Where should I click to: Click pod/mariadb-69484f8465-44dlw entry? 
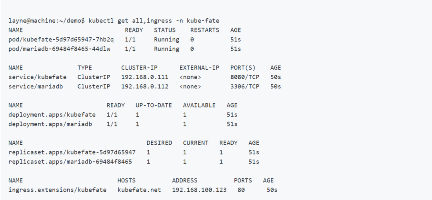click(x=59, y=49)
